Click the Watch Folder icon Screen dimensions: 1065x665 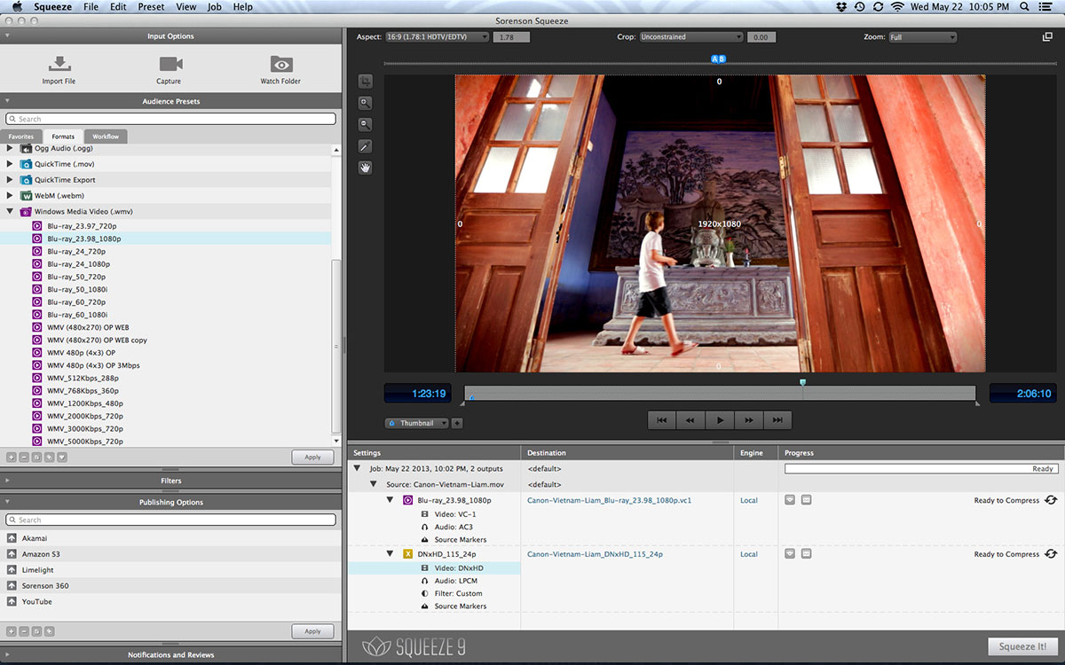[x=281, y=64]
